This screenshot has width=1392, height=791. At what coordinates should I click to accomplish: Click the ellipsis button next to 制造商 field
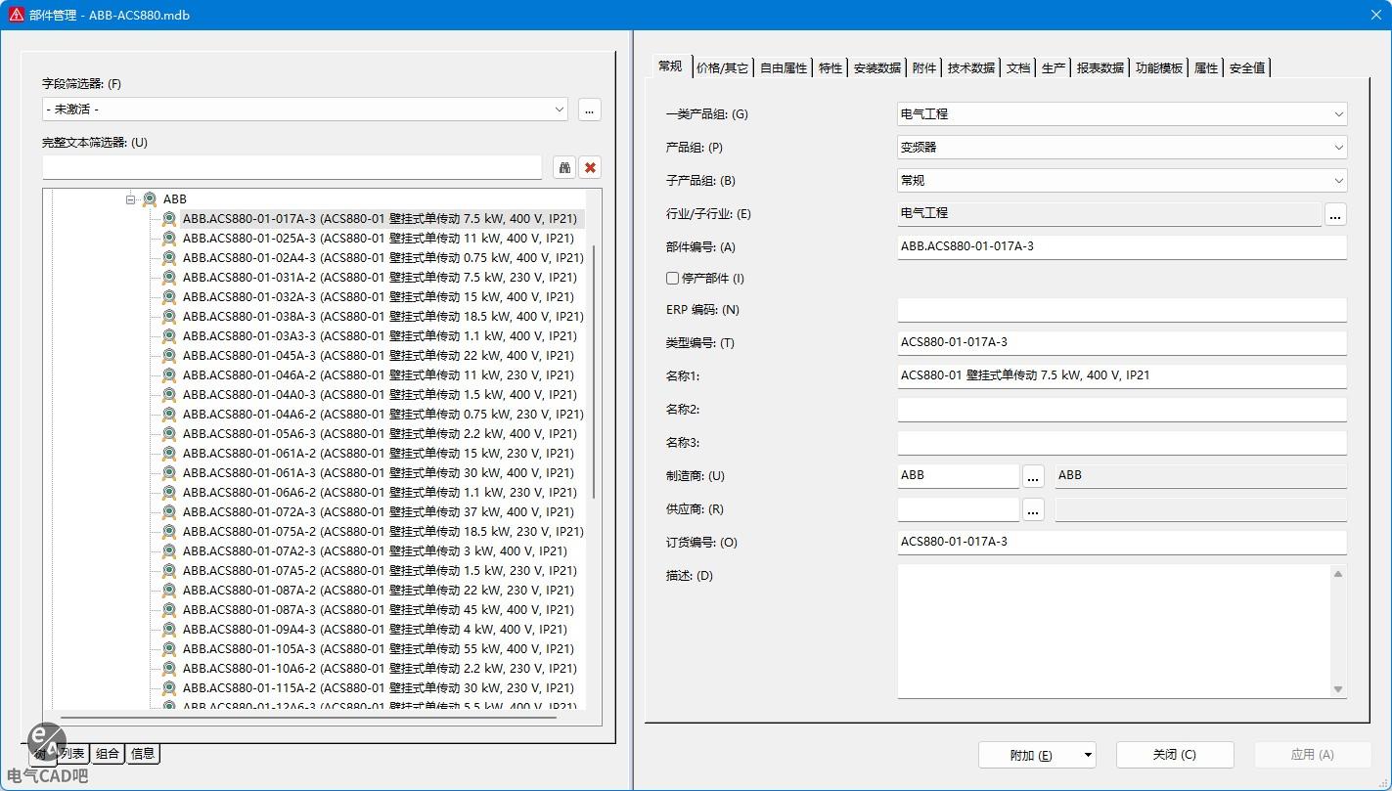(x=1033, y=476)
